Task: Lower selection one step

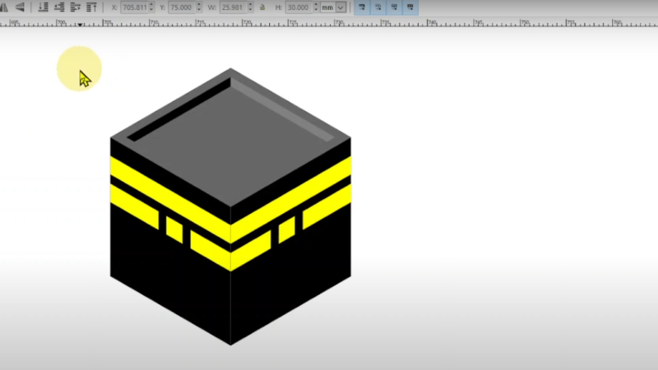Action: pyautogui.click(x=59, y=7)
